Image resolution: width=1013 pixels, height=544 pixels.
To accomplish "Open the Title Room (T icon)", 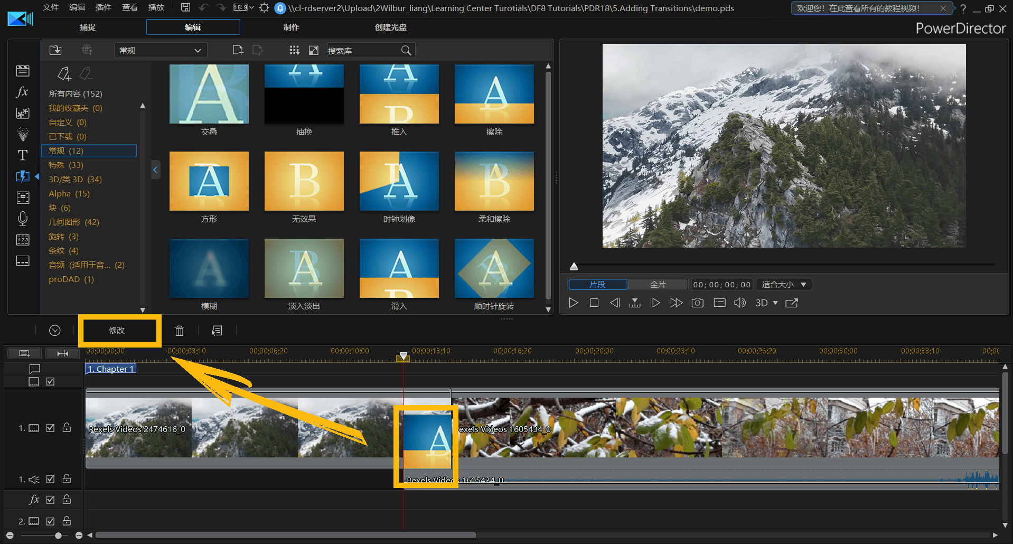I will [23, 155].
